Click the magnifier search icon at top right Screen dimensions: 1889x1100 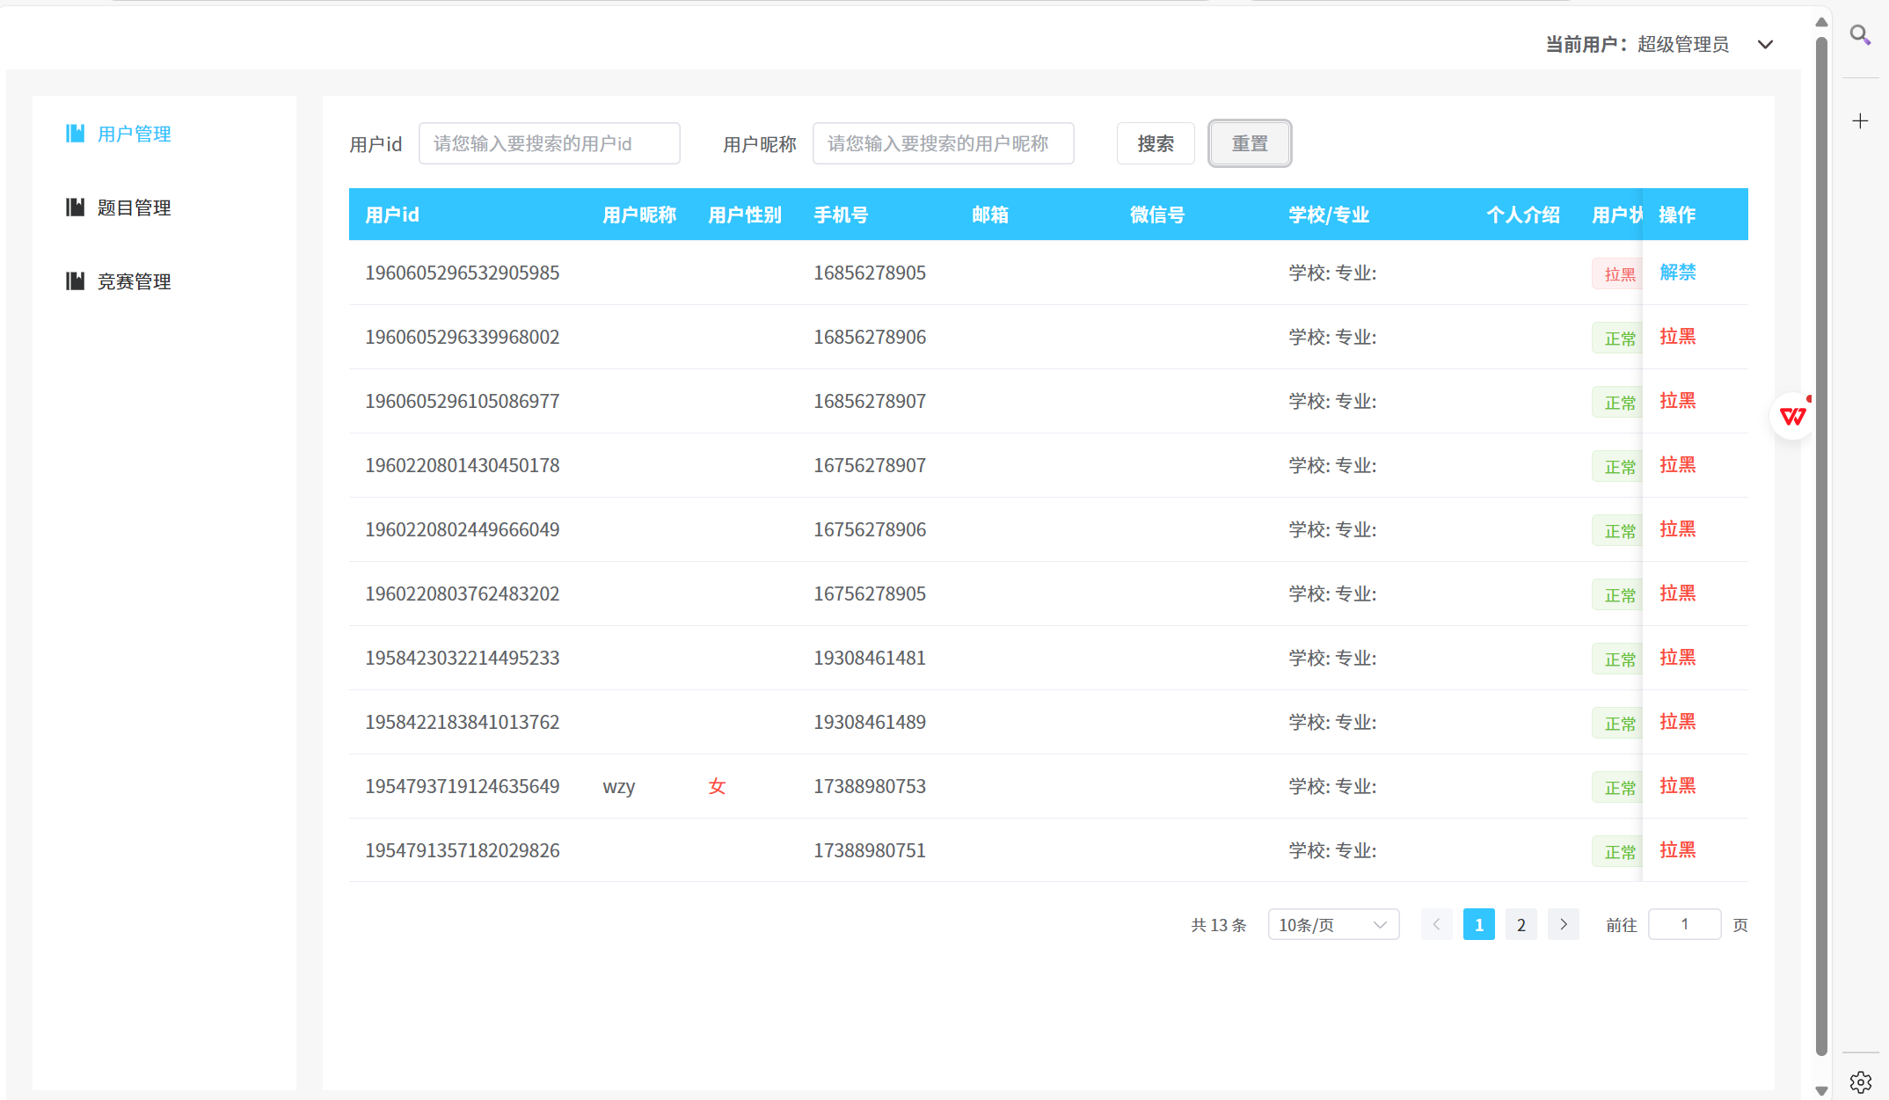coord(1859,35)
